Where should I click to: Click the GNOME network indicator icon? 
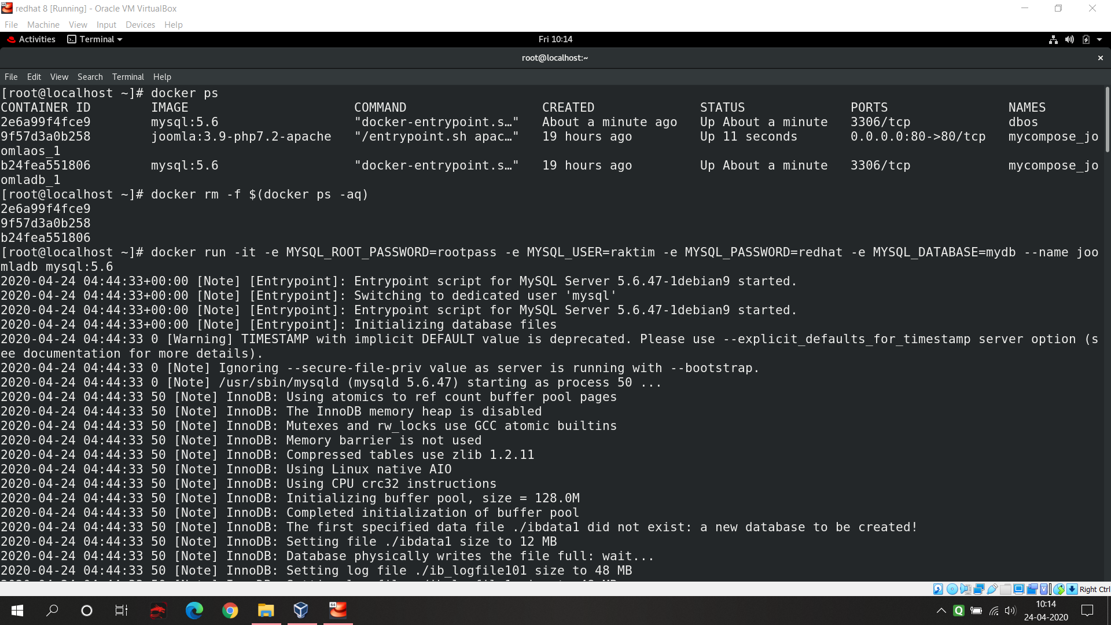1053,39
